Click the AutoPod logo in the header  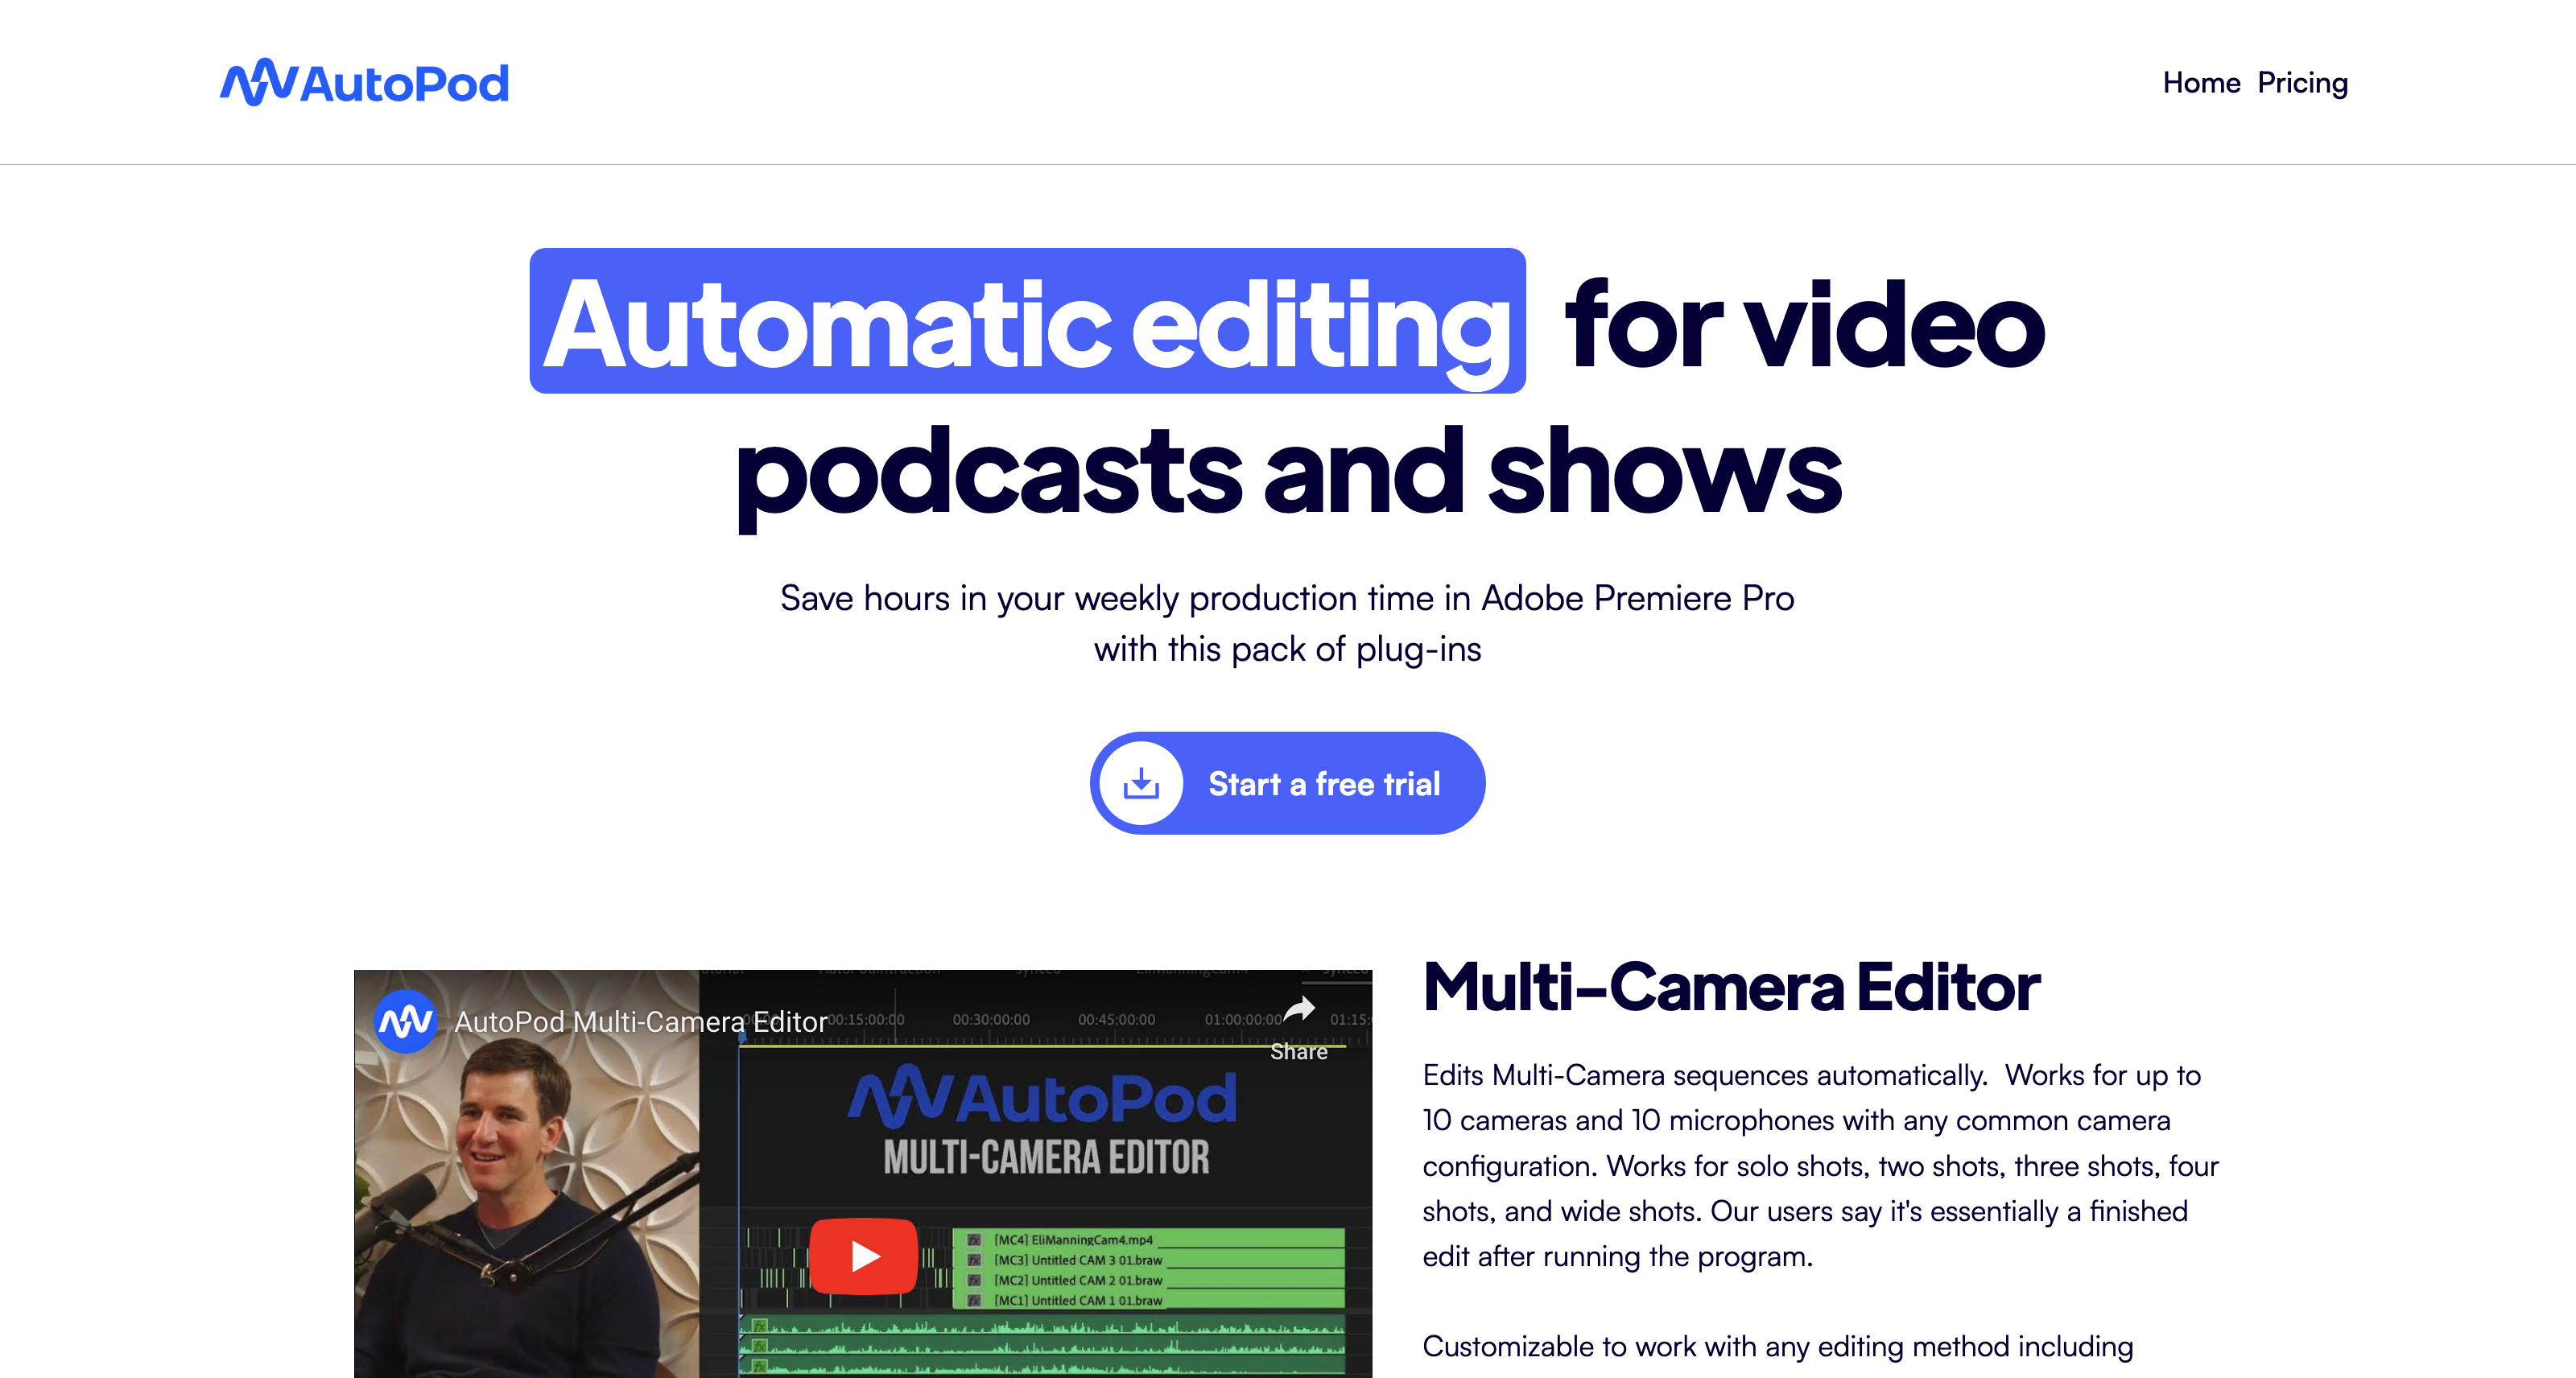click(x=364, y=82)
